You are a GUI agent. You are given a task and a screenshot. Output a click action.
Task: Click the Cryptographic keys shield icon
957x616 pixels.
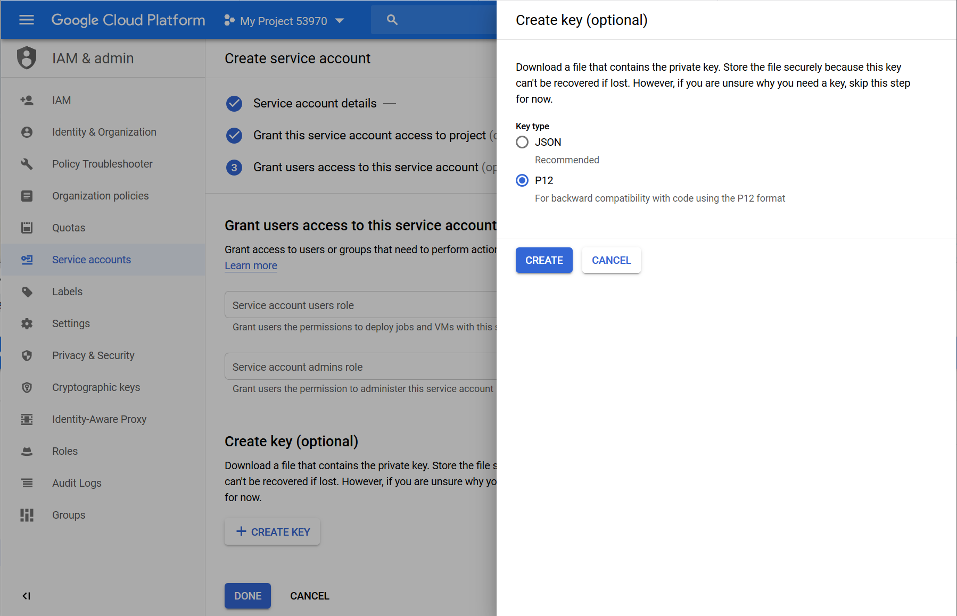point(27,387)
